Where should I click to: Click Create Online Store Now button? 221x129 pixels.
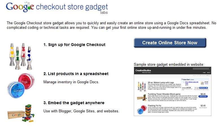click(170, 43)
